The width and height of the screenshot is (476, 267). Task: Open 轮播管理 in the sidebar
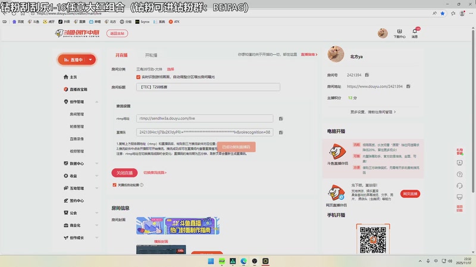(x=77, y=126)
